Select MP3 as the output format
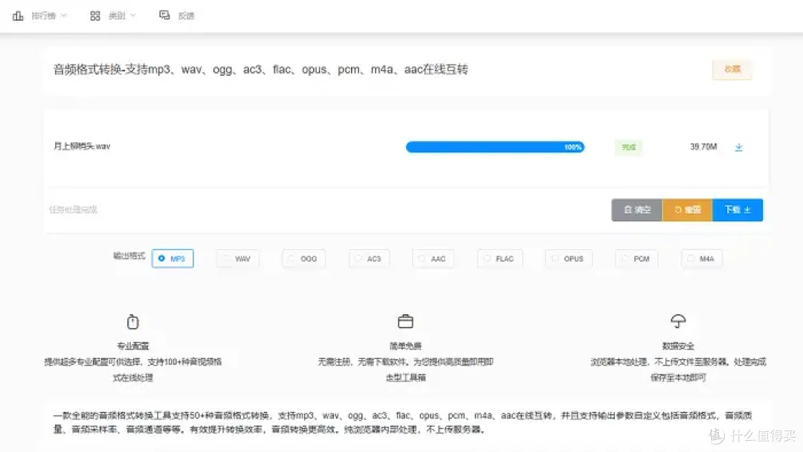The width and height of the screenshot is (803, 452). (x=172, y=259)
